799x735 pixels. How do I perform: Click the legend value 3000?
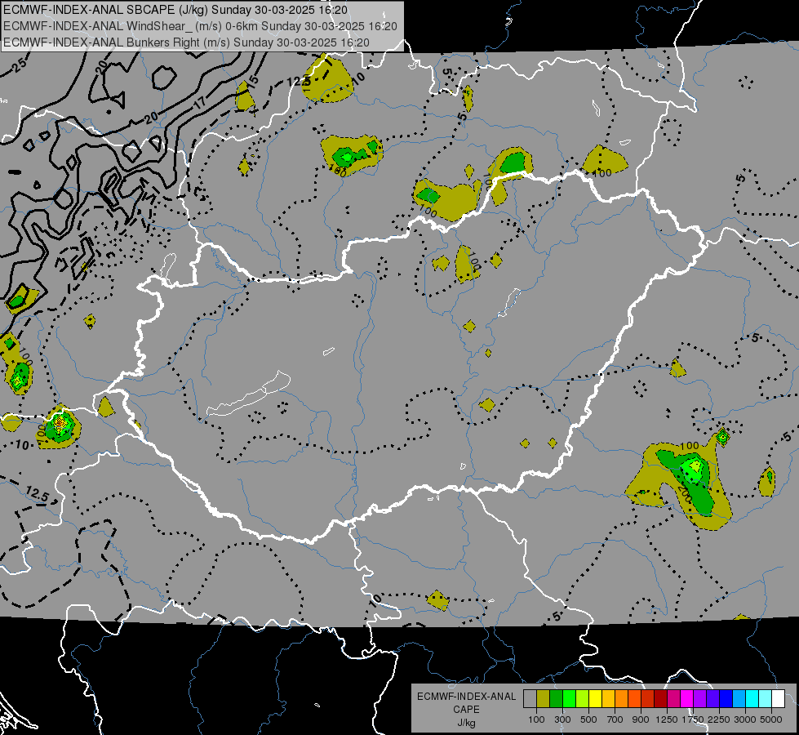(x=745, y=719)
